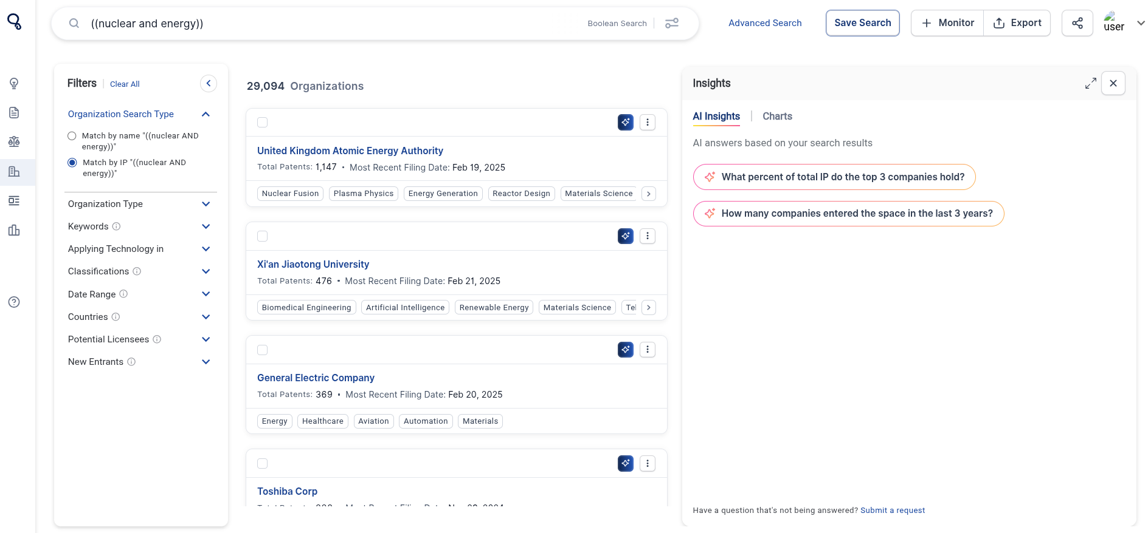Expand the Date Range filter
Screen dimensions: 1148x533
tap(206, 294)
